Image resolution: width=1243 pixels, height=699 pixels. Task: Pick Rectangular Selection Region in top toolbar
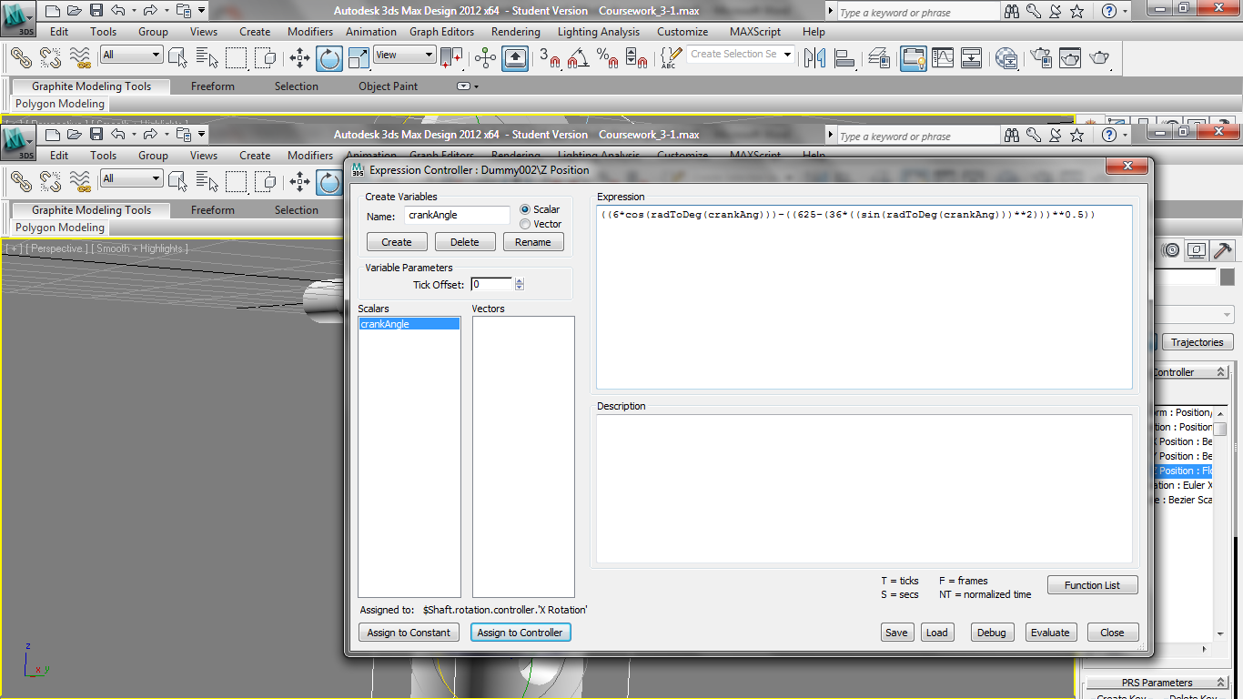[x=237, y=58]
